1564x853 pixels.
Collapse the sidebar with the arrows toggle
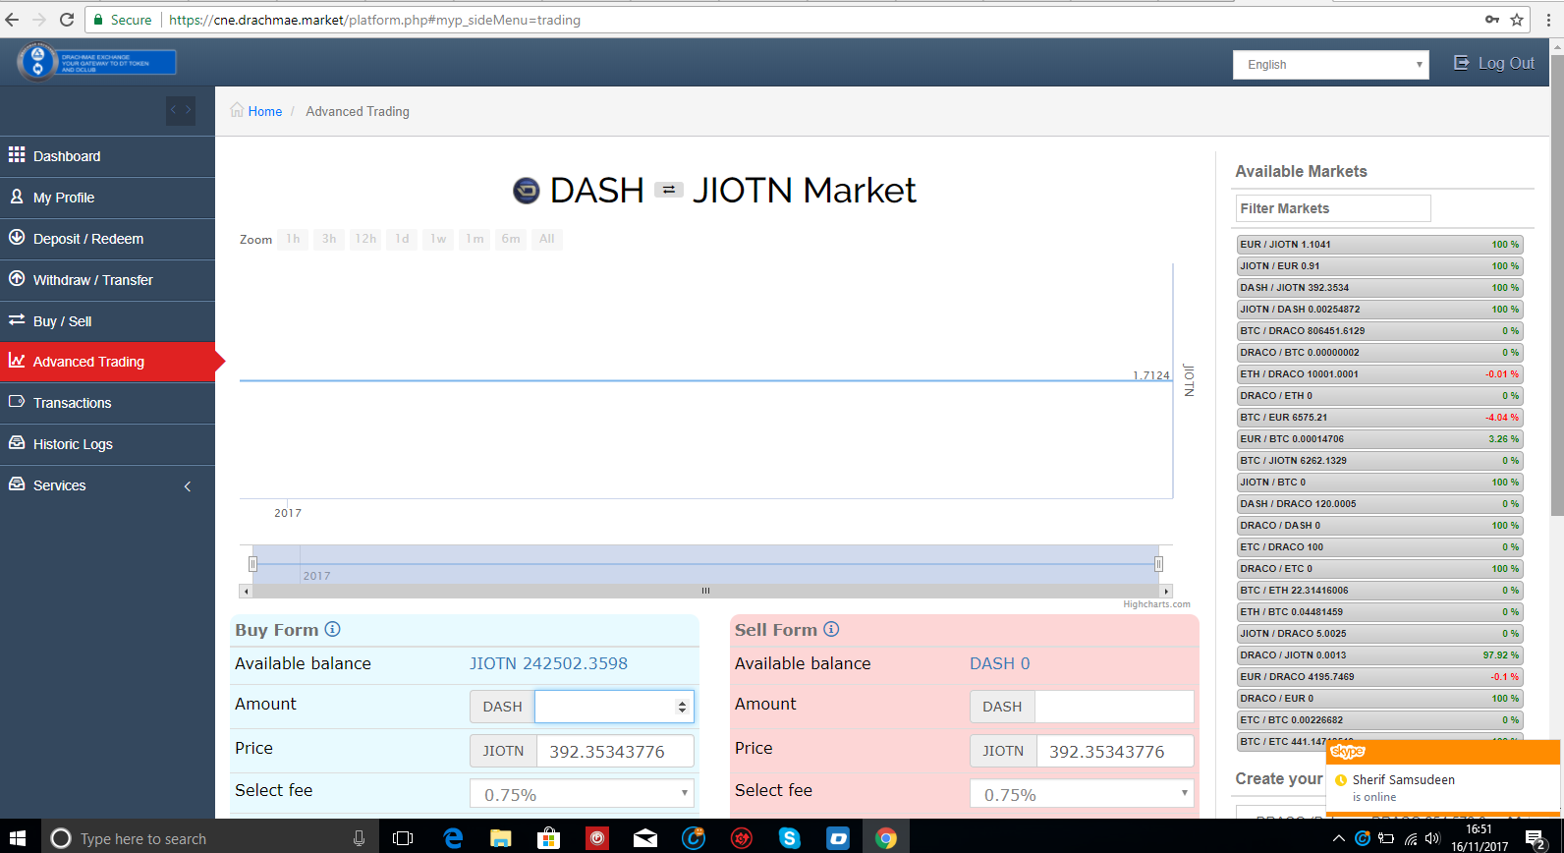(181, 110)
